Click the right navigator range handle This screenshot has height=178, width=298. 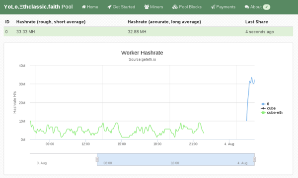(x=254, y=159)
